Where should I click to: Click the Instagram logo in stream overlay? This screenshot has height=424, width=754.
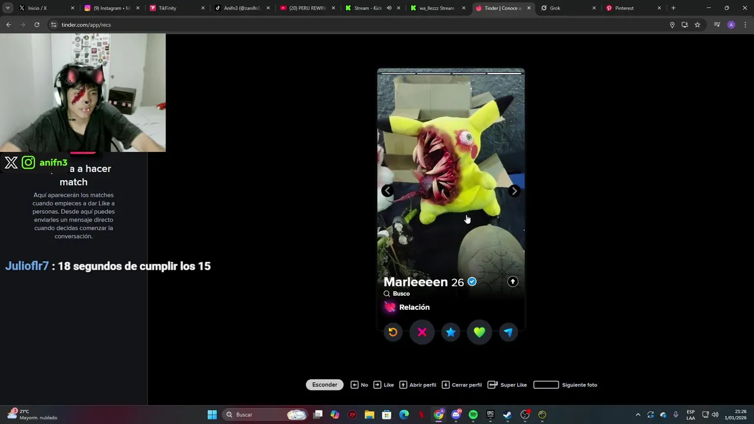coord(28,163)
